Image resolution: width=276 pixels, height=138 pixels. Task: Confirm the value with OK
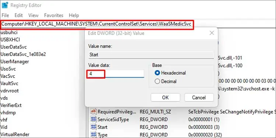pyautogui.click(x=166, y=98)
